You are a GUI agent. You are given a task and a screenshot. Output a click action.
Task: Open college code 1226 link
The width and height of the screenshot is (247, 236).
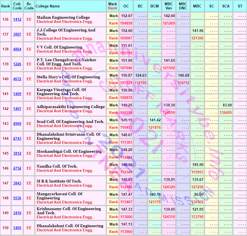coord(17,64)
